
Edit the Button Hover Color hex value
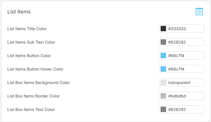[185, 69]
